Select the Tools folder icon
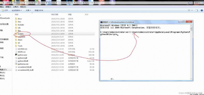Image resolution: width=204 pixels, height=95 pixels. [x=16, y=46]
